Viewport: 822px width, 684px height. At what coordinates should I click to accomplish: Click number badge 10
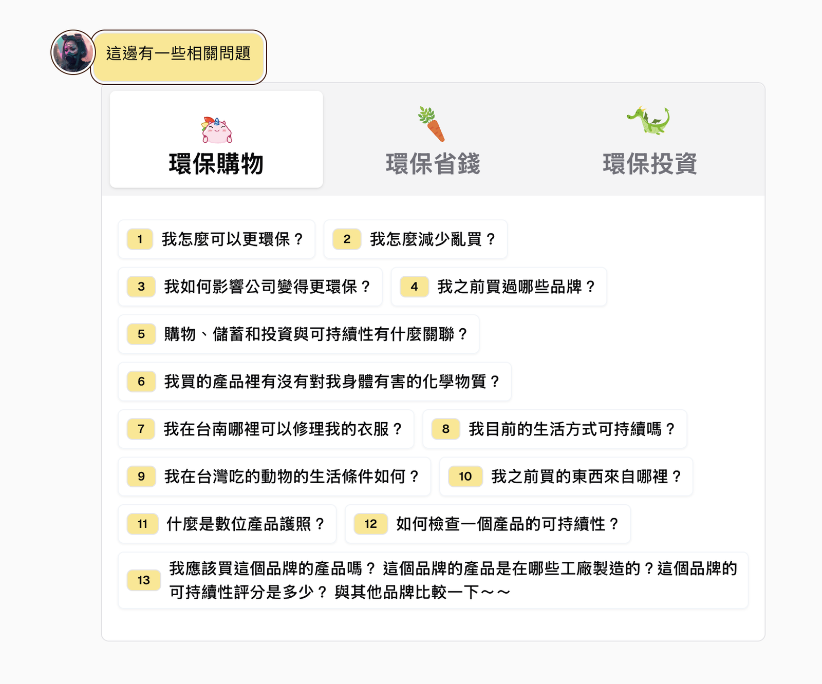click(465, 477)
